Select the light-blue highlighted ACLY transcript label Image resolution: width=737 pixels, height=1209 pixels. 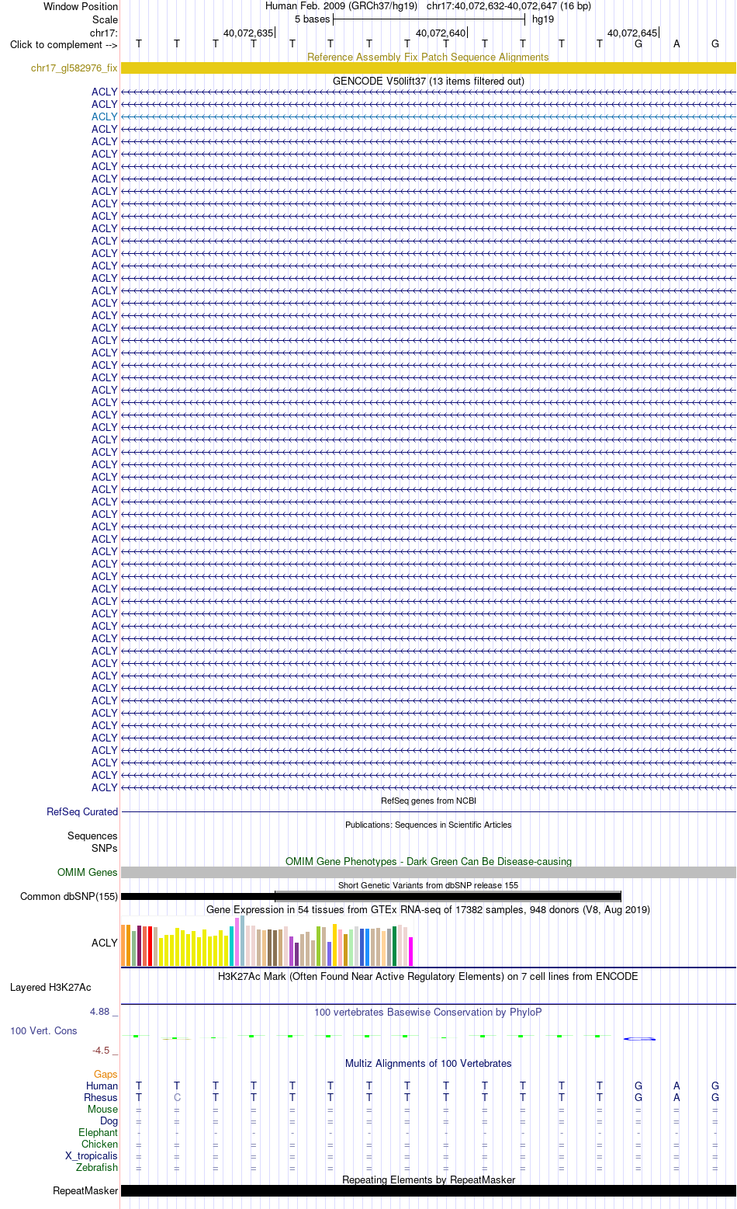coord(105,116)
